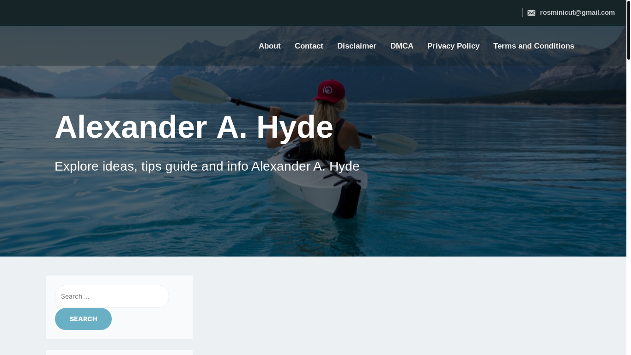Click the tagline text under the title
631x355 pixels.
pos(207,166)
